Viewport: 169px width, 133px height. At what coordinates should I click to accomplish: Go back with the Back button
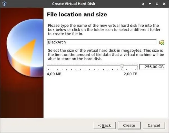pos(104,125)
